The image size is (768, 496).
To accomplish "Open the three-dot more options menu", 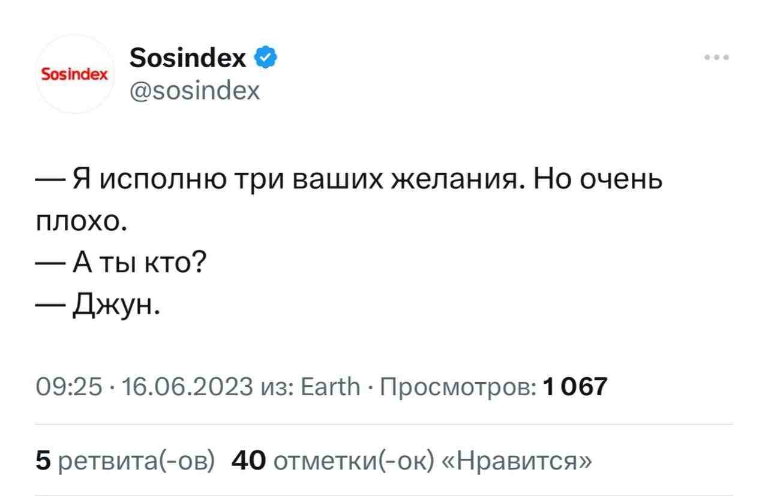I will click(718, 59).
